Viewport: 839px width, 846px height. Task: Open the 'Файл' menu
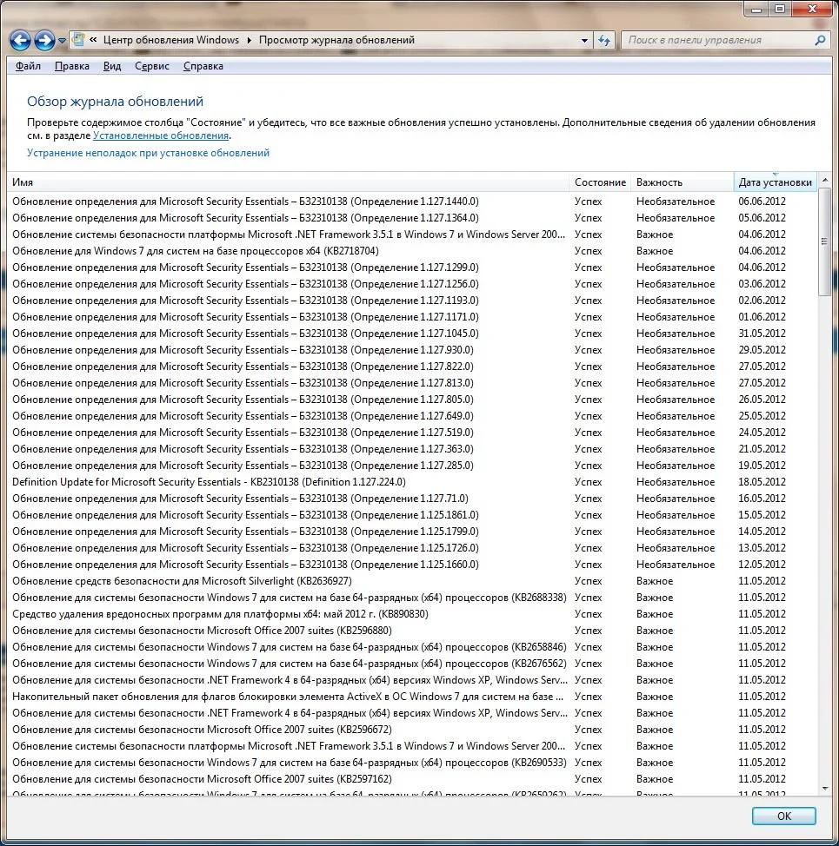click(x=28, y=66)
